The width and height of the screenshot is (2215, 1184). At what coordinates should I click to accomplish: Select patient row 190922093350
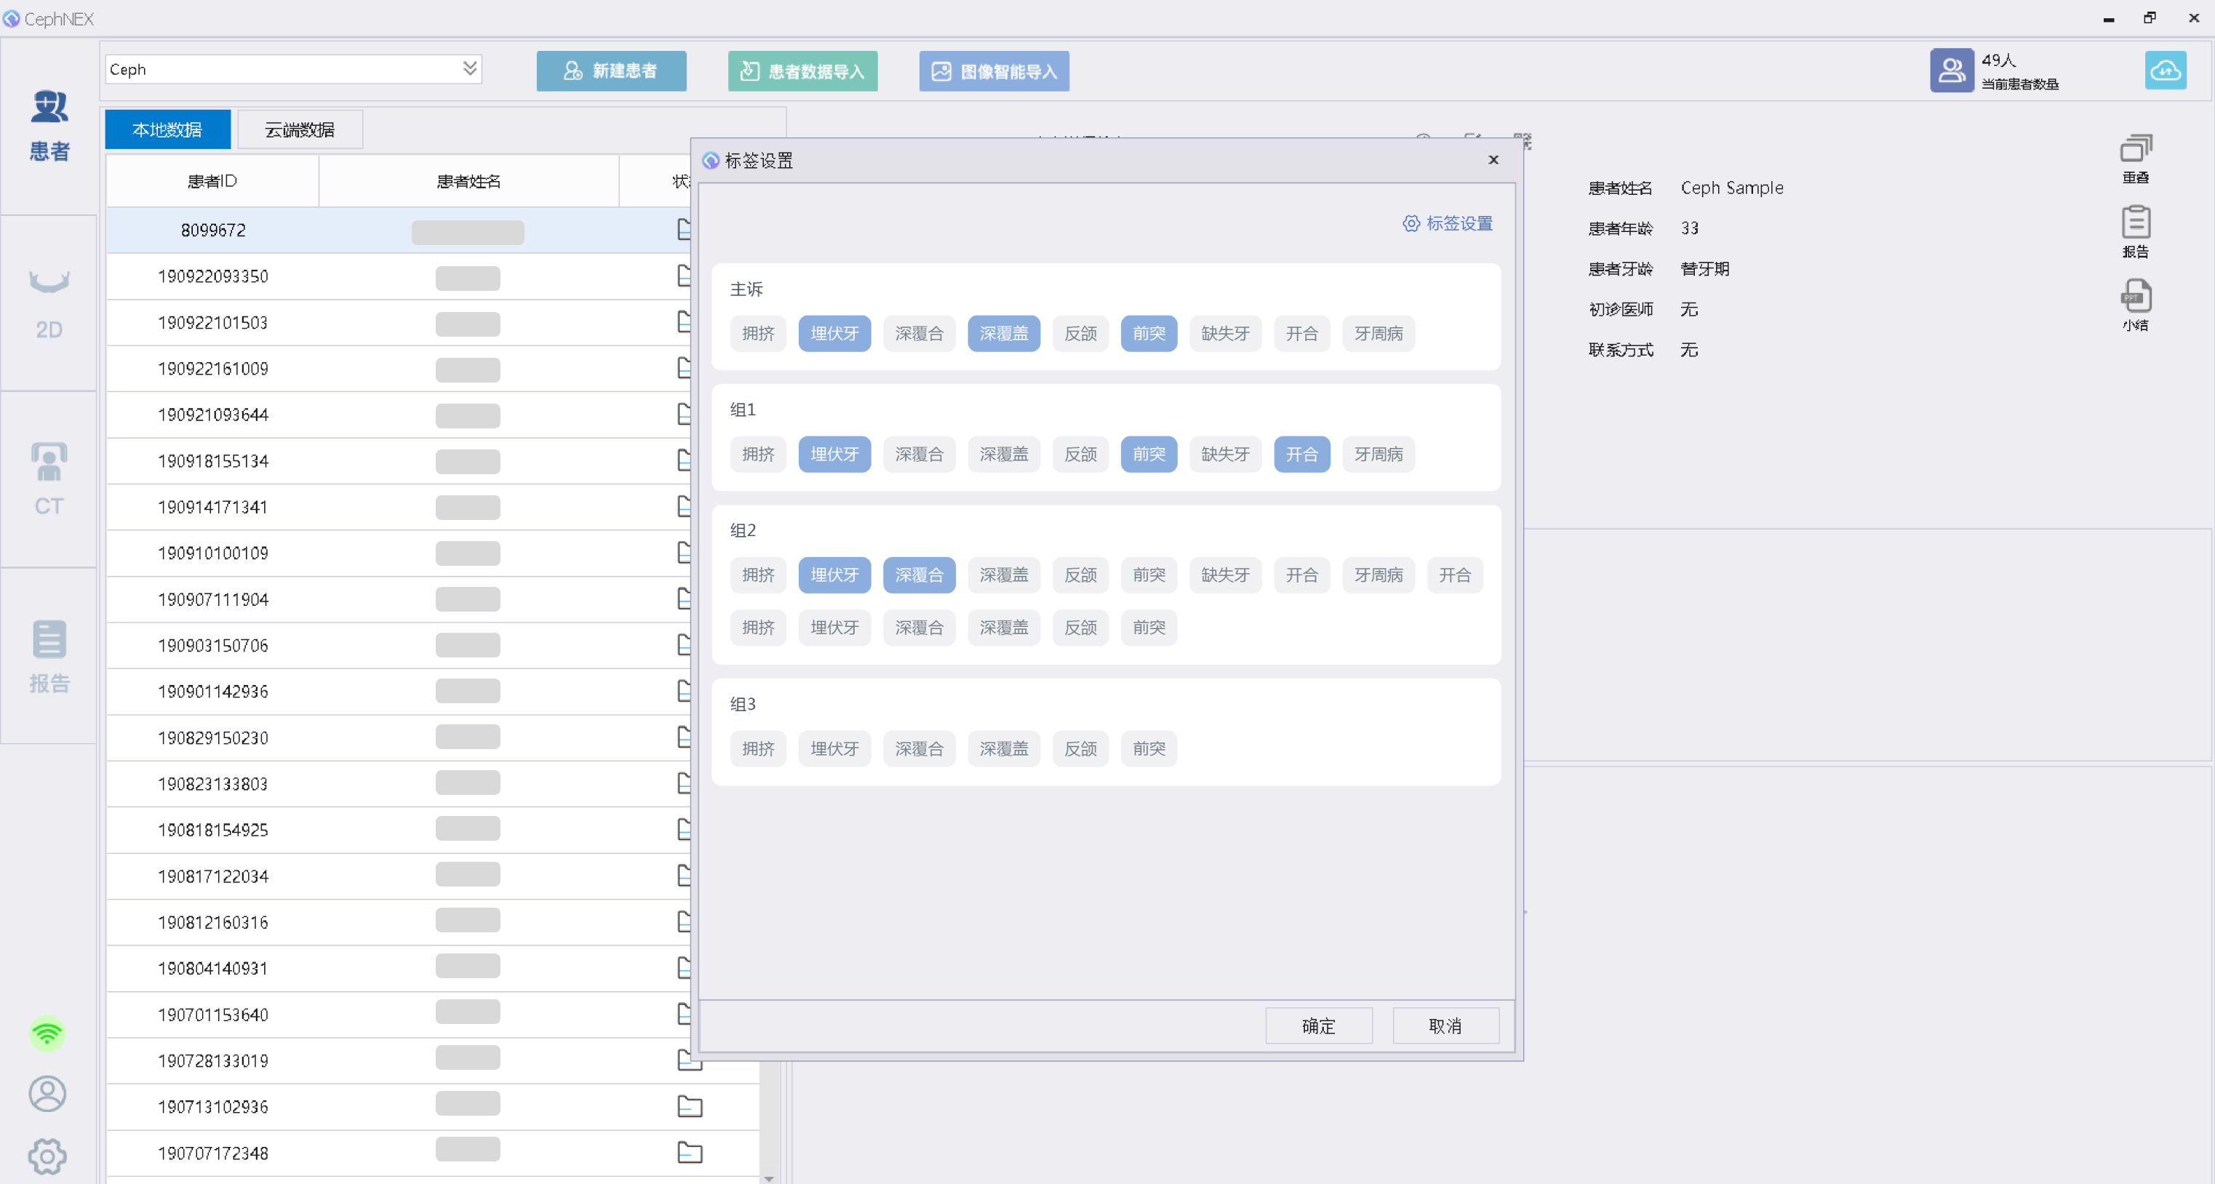[x=213, y=276]
